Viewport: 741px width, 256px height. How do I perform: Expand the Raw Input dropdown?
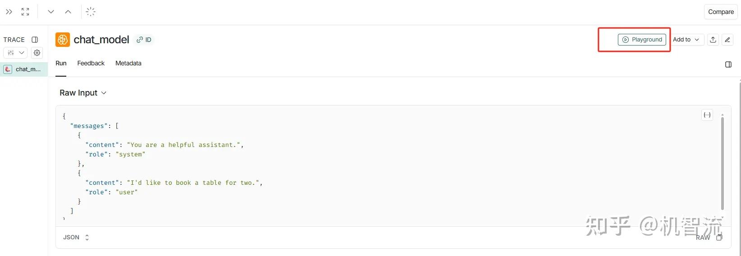[83, 93]
